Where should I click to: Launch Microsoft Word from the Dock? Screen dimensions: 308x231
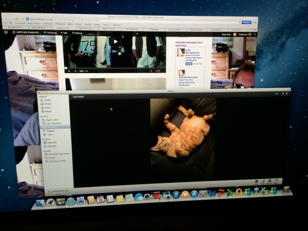212,193
